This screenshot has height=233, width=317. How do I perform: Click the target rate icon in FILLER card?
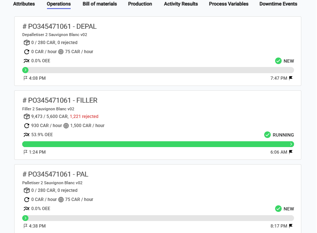tap(66, 126)
